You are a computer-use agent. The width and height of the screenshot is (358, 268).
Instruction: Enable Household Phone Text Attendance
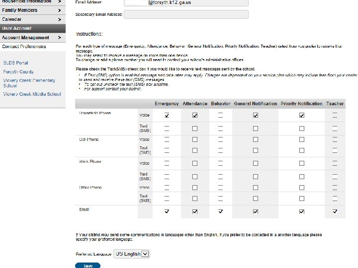click(195, 129)
